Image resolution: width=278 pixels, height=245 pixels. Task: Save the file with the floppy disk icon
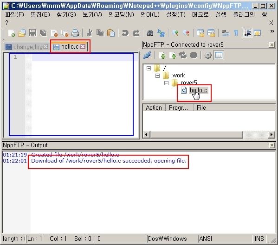click(x=32, y=33)
